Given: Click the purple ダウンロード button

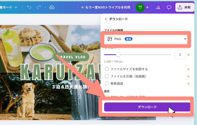Looking at the screenshot, I should tap(147, 107).
